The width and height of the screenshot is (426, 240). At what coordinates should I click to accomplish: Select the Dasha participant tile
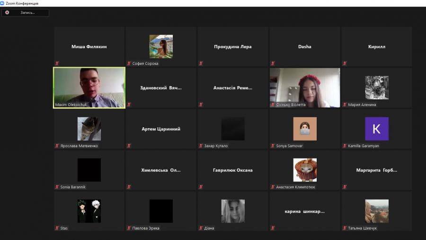[x=305, y=46]
